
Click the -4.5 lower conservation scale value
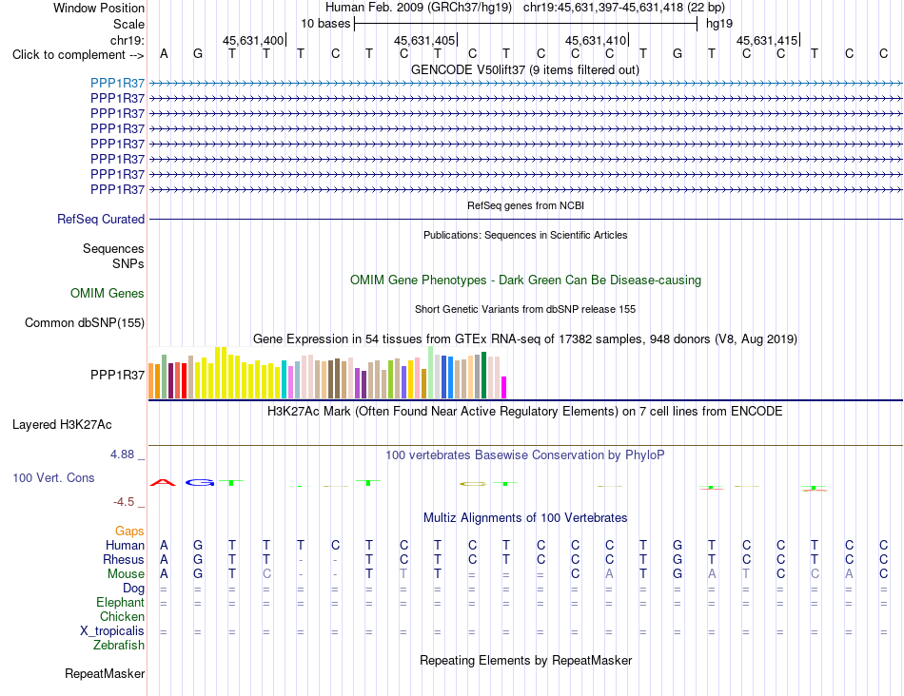(124, 502)
